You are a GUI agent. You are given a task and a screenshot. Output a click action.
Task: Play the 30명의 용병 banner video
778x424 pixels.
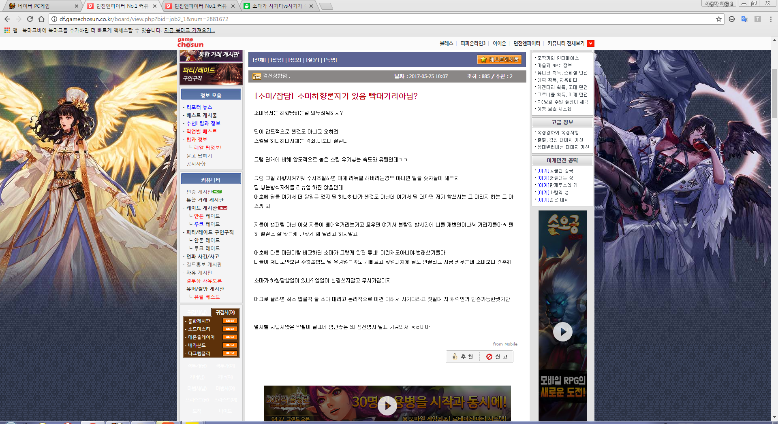coord(387,406)
